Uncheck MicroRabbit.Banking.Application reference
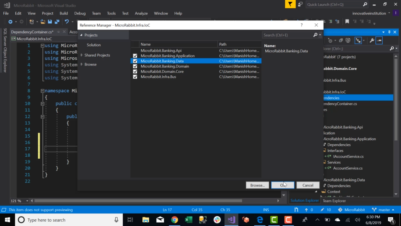 click(x=135, y=56)
